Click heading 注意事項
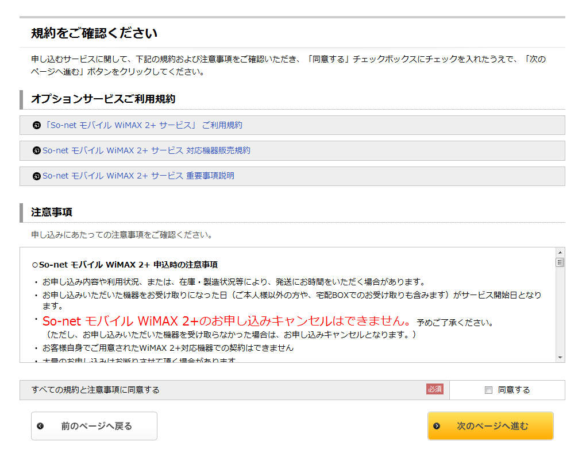 click(x=52, y=212)
